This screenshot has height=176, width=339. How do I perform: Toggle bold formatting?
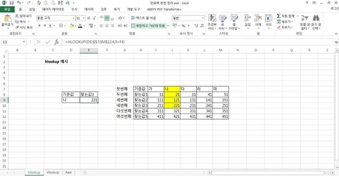point(39,25)
